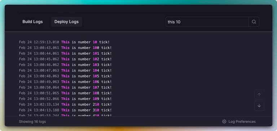Click timestamp 'Feb 24 12:59:13.010'

click(39, 42)
